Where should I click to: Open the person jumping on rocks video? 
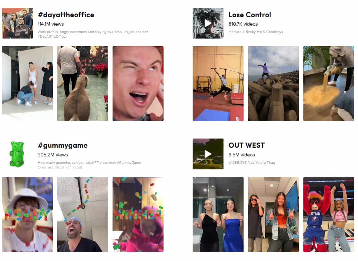tap(273, 84)
